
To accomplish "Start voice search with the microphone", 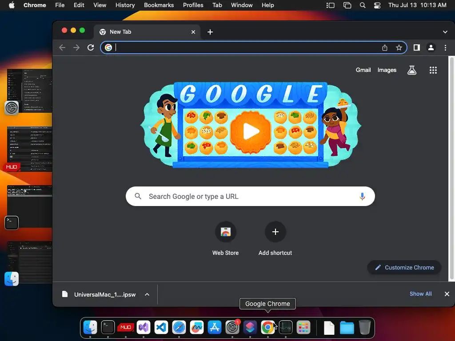I will pyautogui.click(x=362, y=196).
